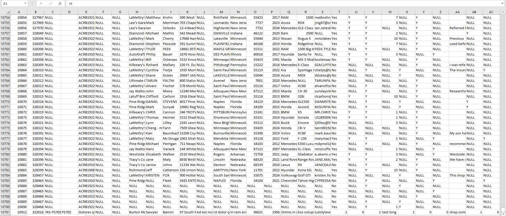Image resolution: width=506 pixels, height=216 pixels.
Task: Click the Insert Function fx icon
Action: point(60,3)
